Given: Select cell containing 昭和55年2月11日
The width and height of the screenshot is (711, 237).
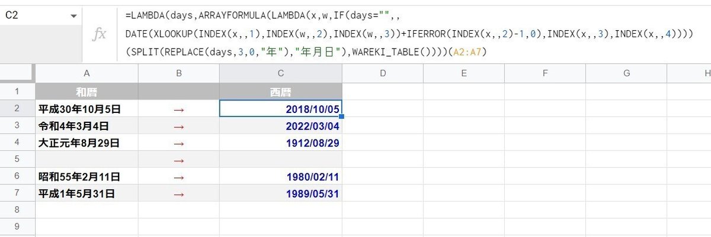Looking at the screenshot, I should [x=87, y=176].
